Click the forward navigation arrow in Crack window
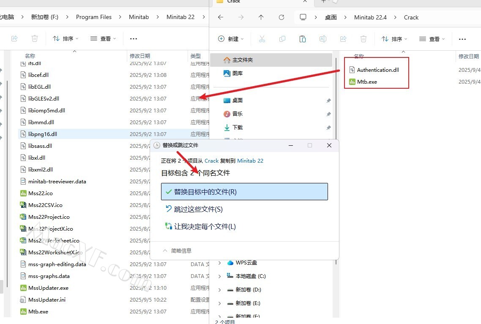Image resolution: width=481 pixels, height=324 pixels. click(241, 17)
